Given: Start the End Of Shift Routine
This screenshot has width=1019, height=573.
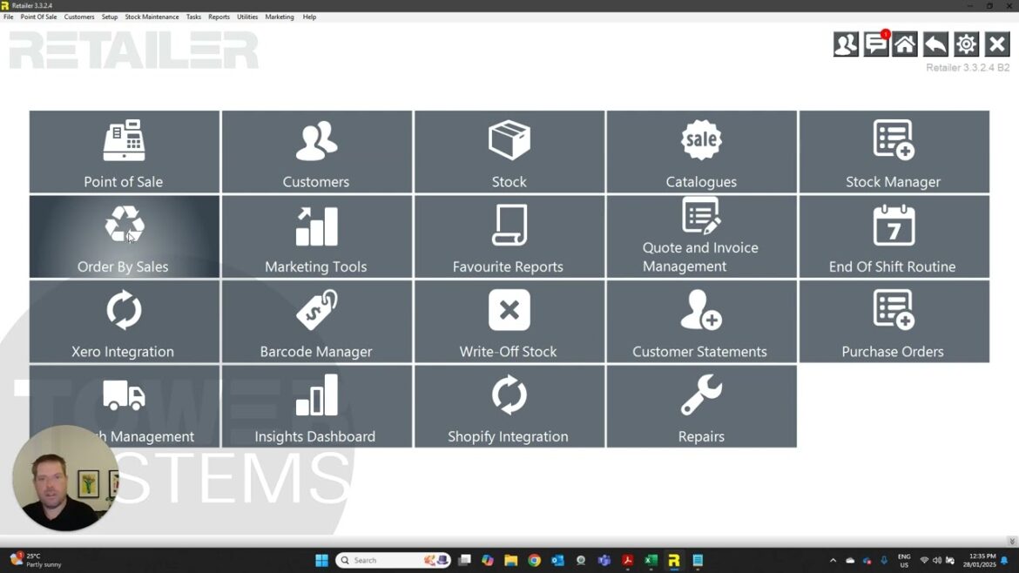Looking at the screenshot, I should click(x=894, y=236).
